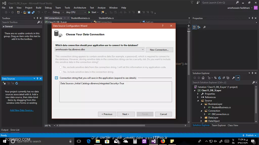The height and width of the screenshot is (145, 259).
Task: Click the bookmark toolbar icon
Action: 139,12
